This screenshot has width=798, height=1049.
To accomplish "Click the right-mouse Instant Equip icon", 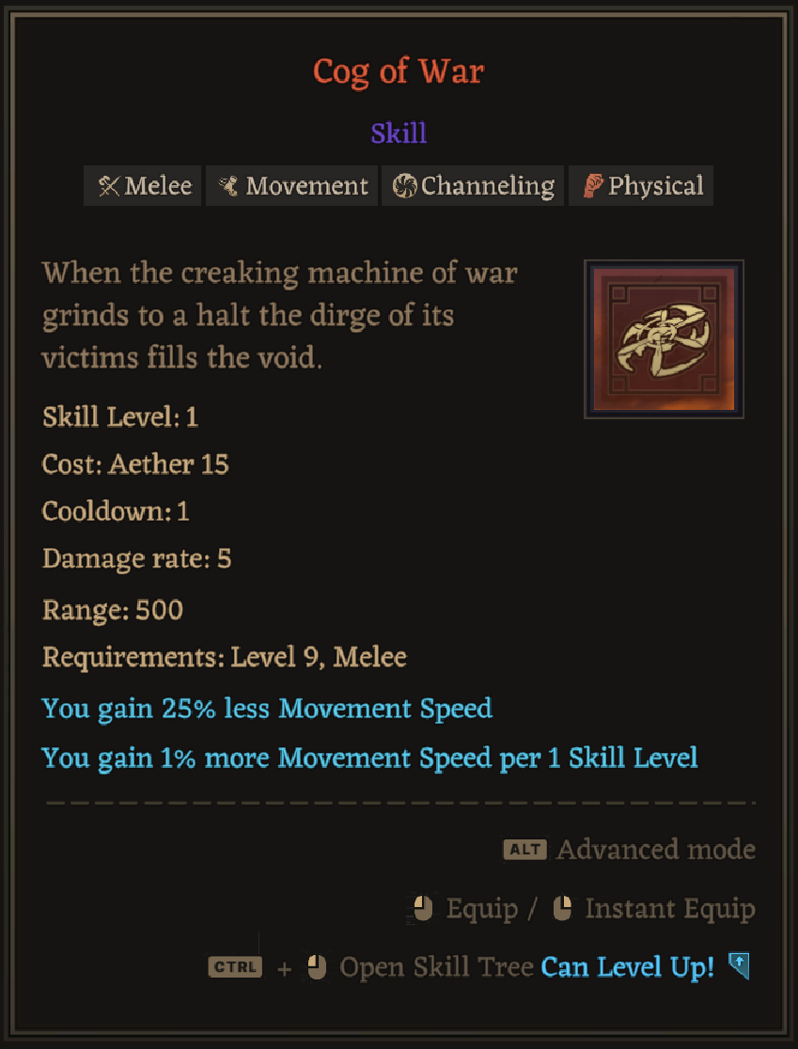I will pos(562,909).
